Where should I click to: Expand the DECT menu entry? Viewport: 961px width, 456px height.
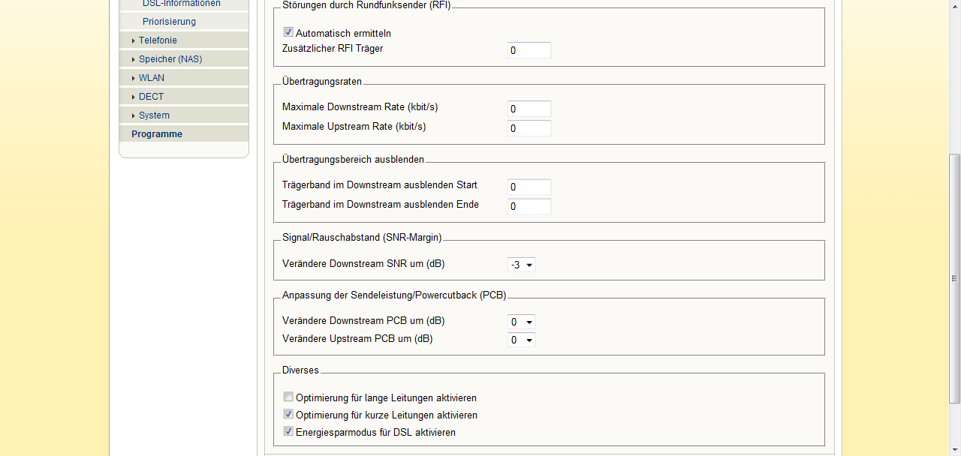[151, 97]
